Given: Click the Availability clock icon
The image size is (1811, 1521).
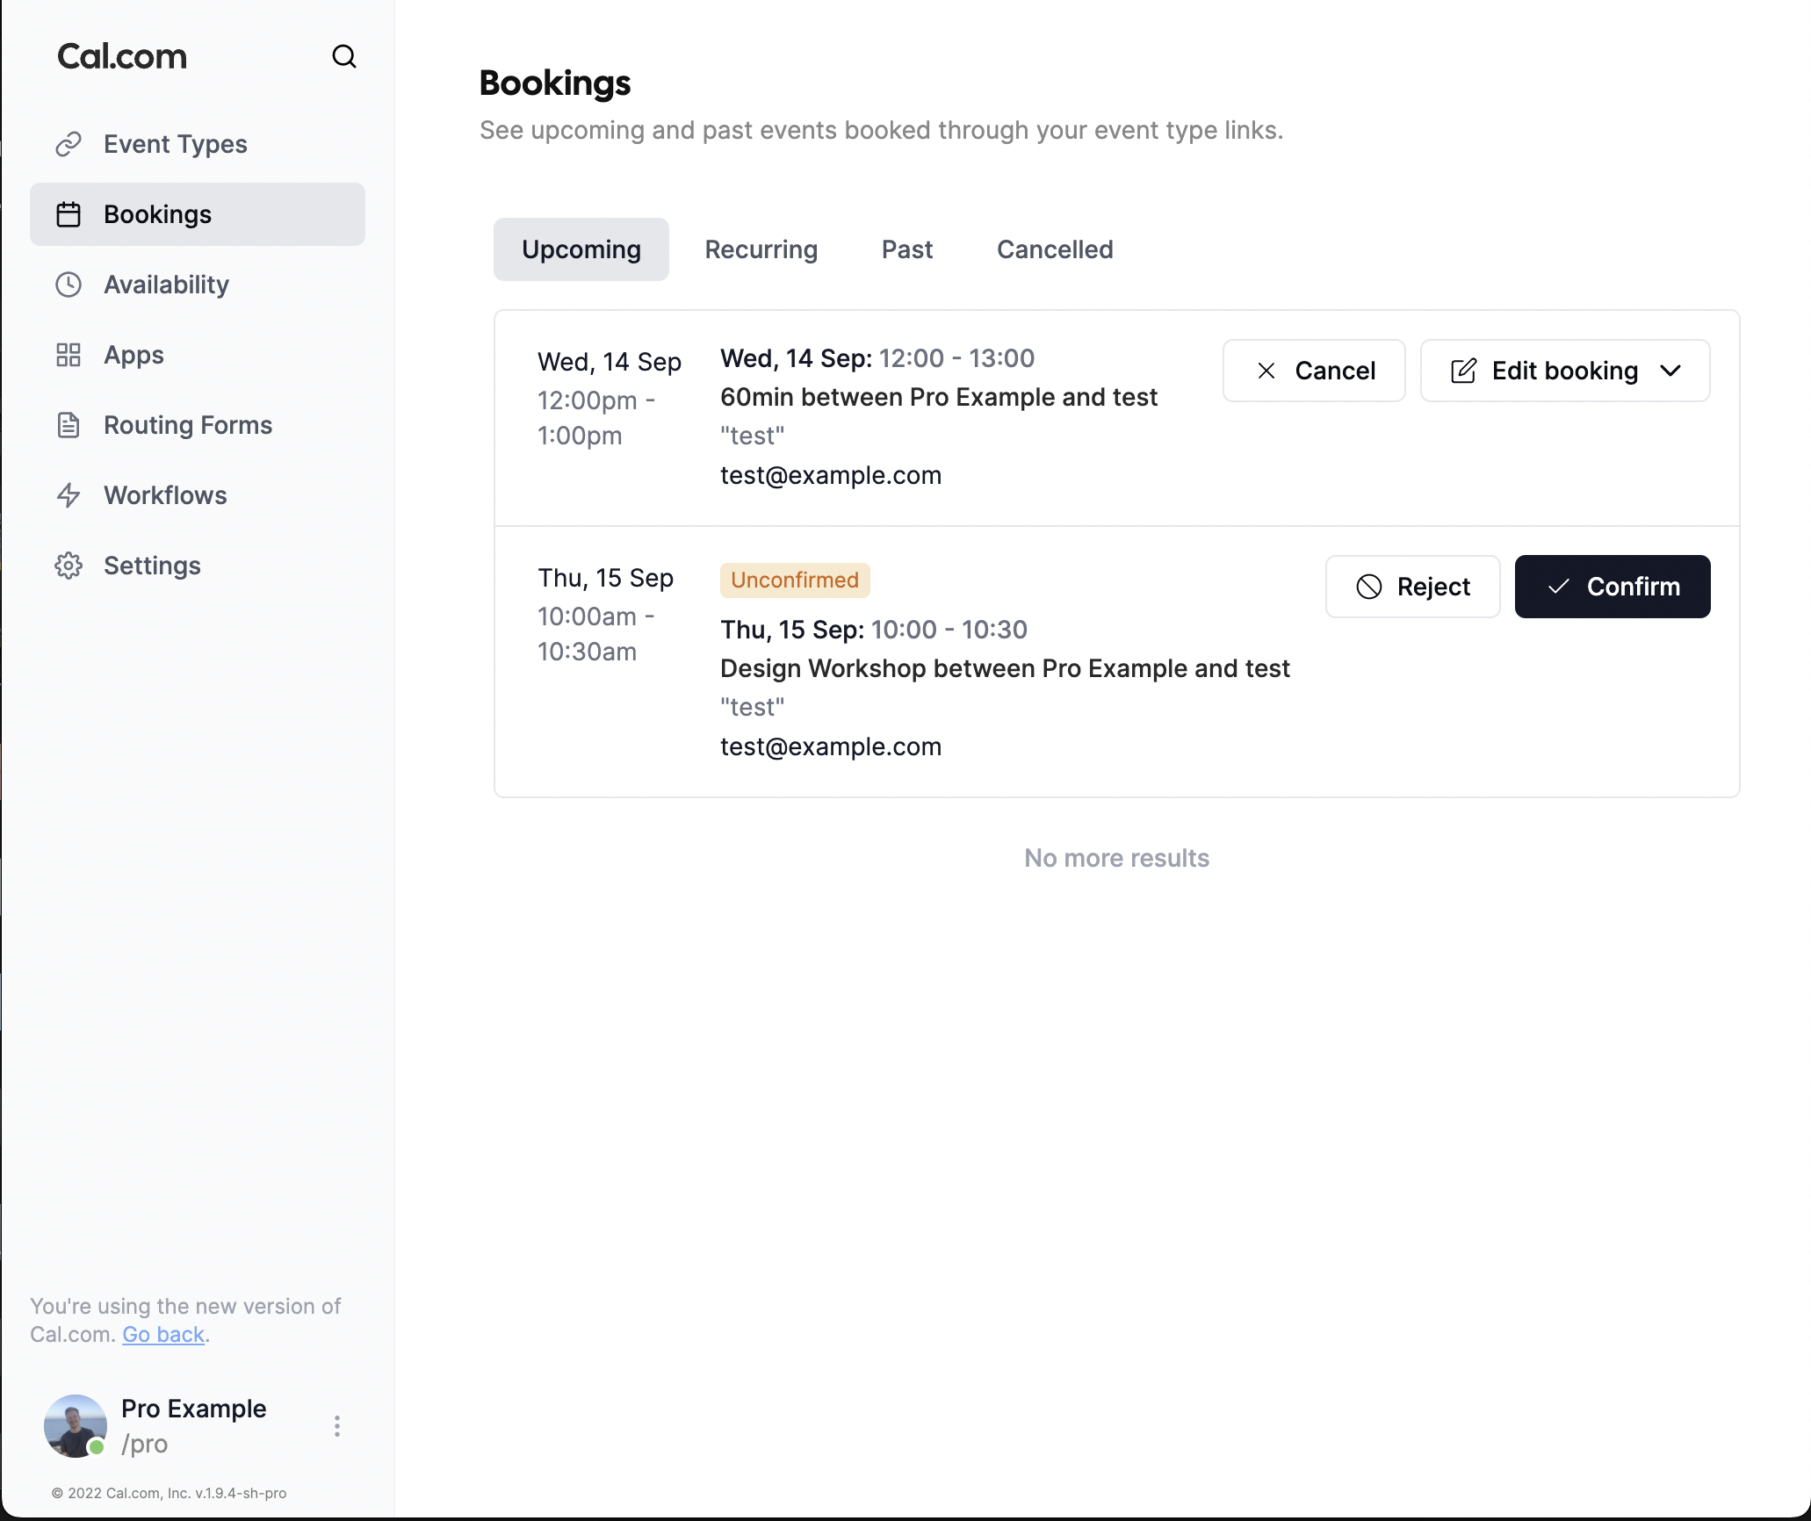Looking at the screenshot, I should [x=69, y=285].
